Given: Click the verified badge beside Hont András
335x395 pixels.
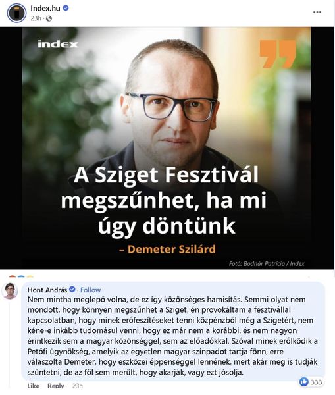Looking at the screenshot, I should [x=72, y=290].
